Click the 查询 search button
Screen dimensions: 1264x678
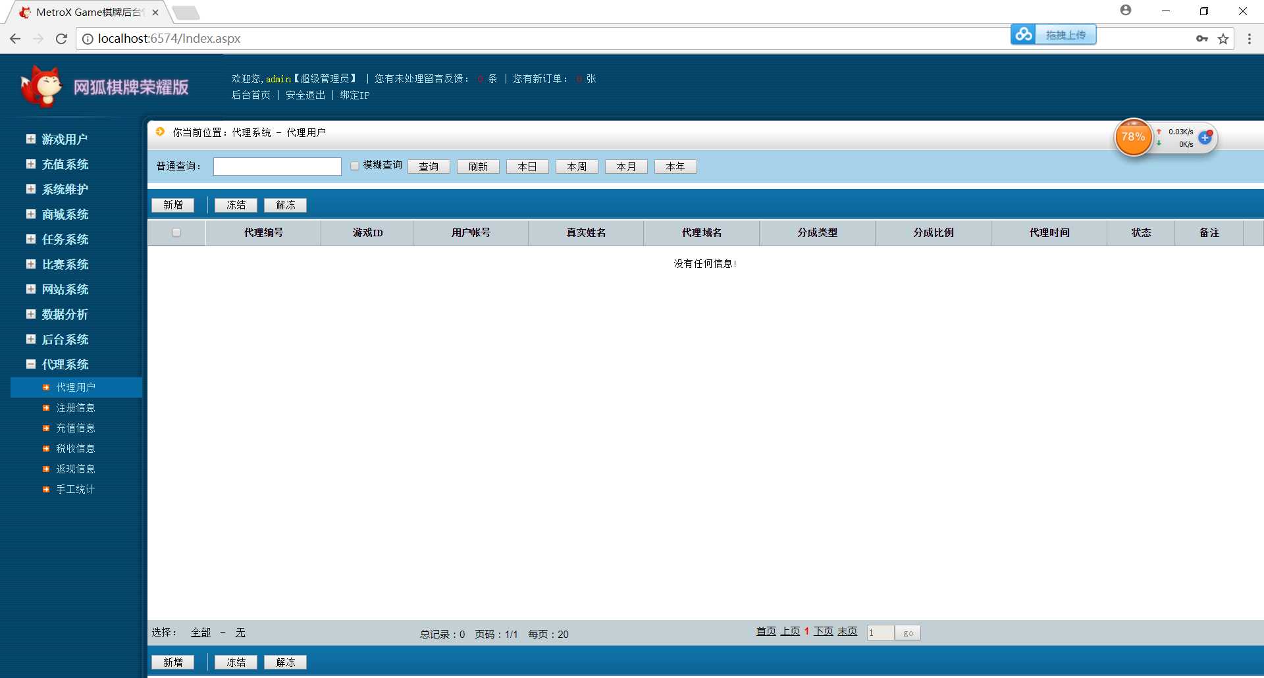tap(429, 167)
